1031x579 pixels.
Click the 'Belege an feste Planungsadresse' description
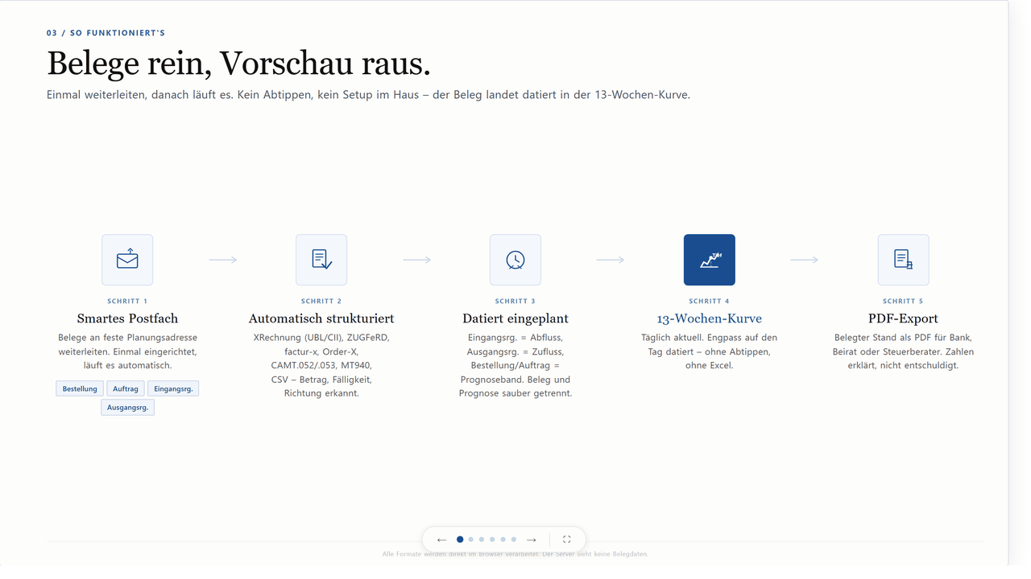coord(127,351)
